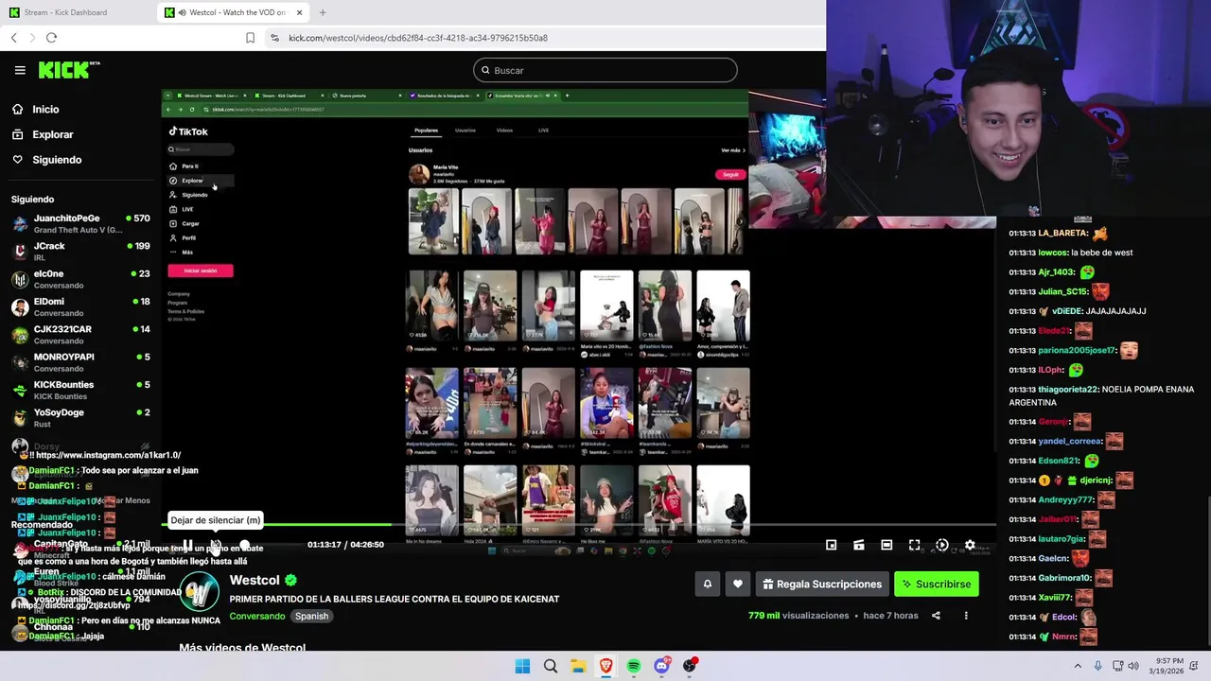Click the Westcol verified badge
Image resolution: width=1211 pixels, height=681 pixels.
point(291,581)
